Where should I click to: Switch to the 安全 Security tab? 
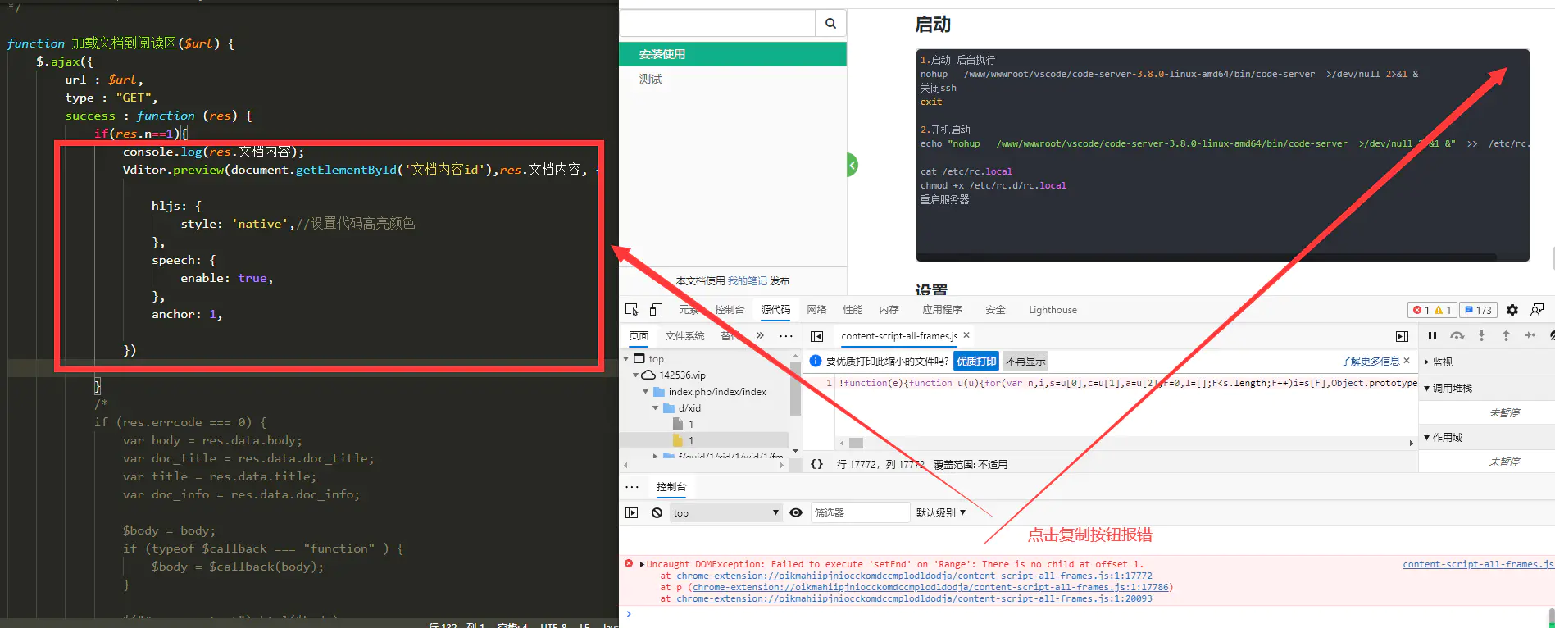pos(995,310)
